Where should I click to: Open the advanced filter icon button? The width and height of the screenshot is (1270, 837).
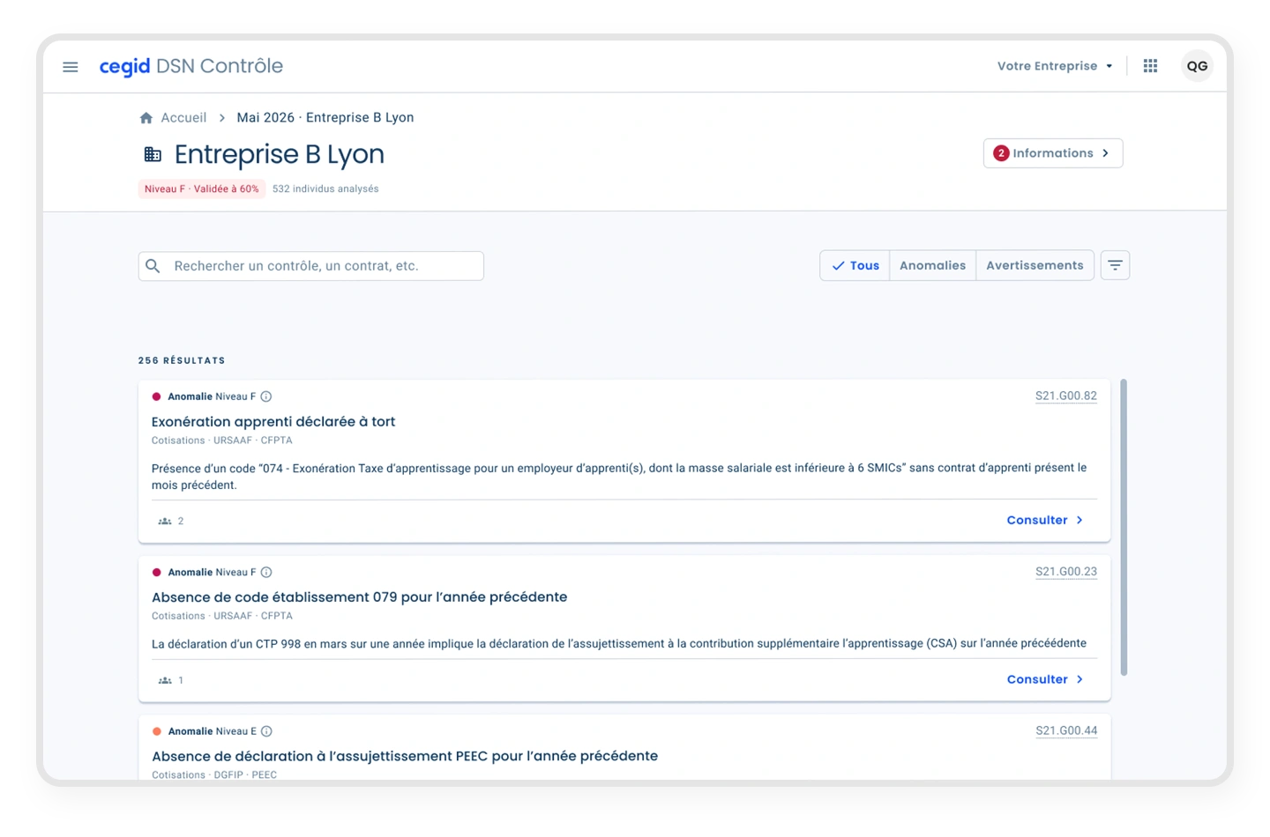pos(1115,265)
